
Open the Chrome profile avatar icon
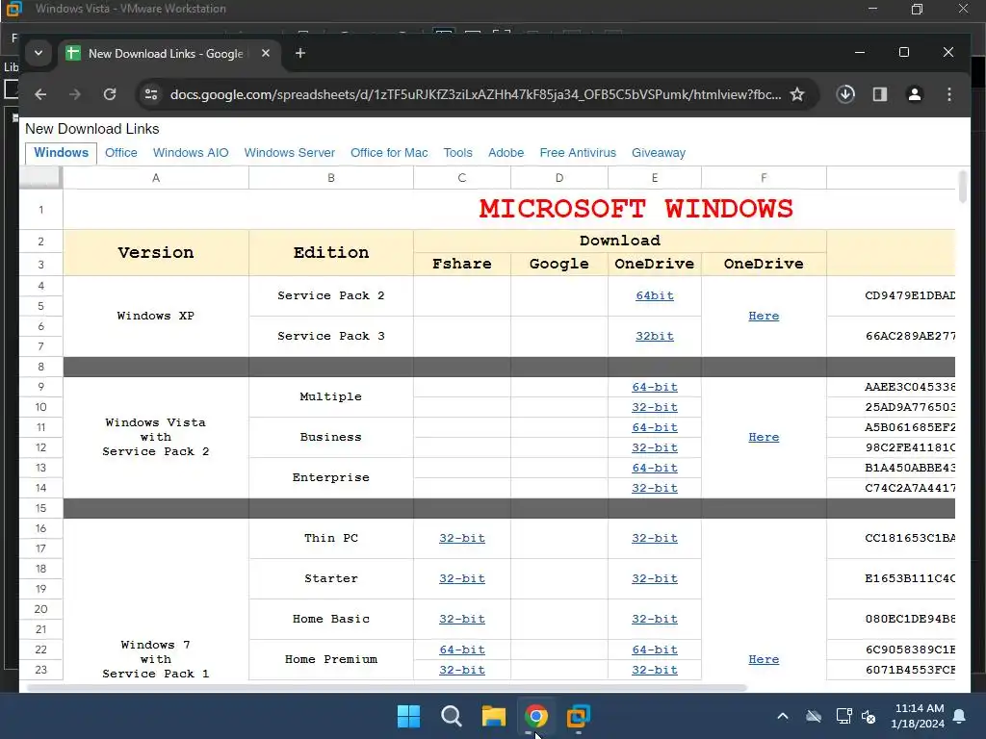point(915,94)
